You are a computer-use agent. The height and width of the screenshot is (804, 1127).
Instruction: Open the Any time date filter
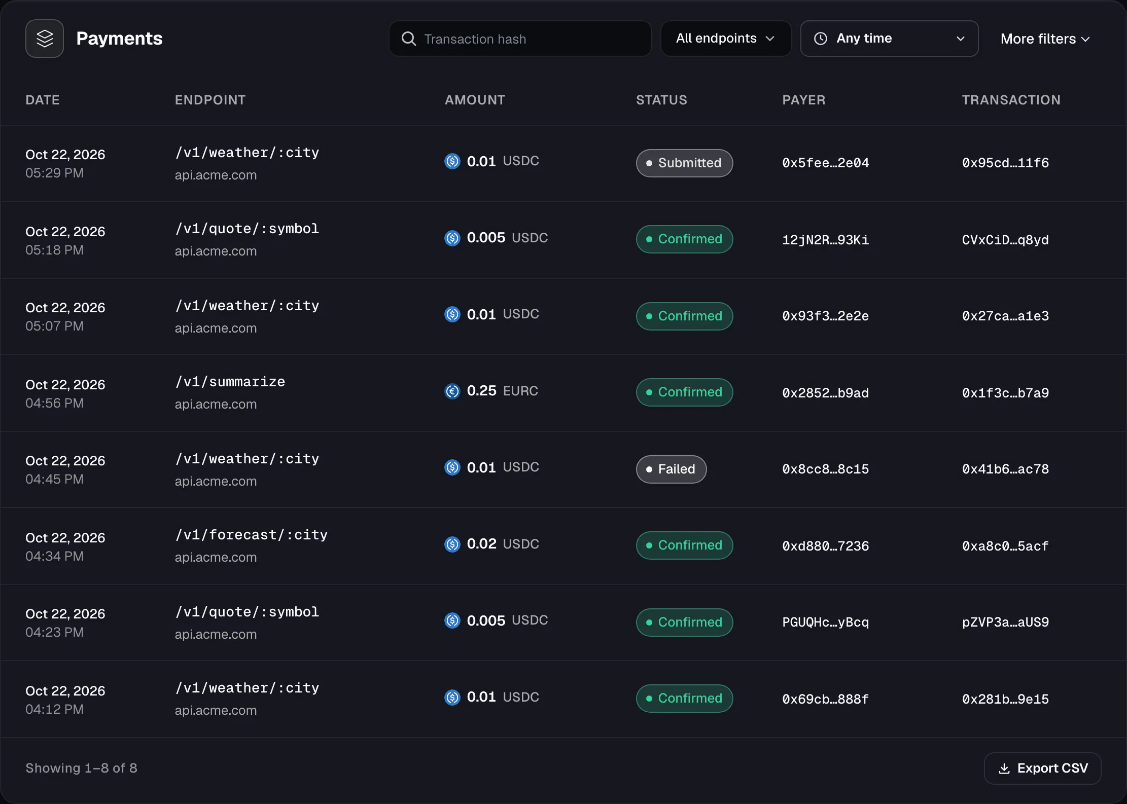889,39
